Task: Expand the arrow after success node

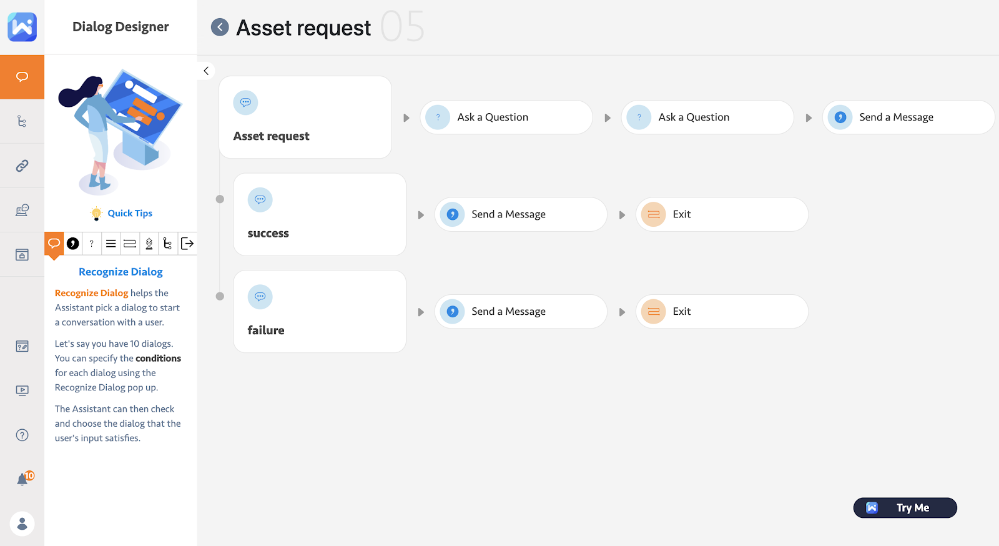Action: click(421, 215)
